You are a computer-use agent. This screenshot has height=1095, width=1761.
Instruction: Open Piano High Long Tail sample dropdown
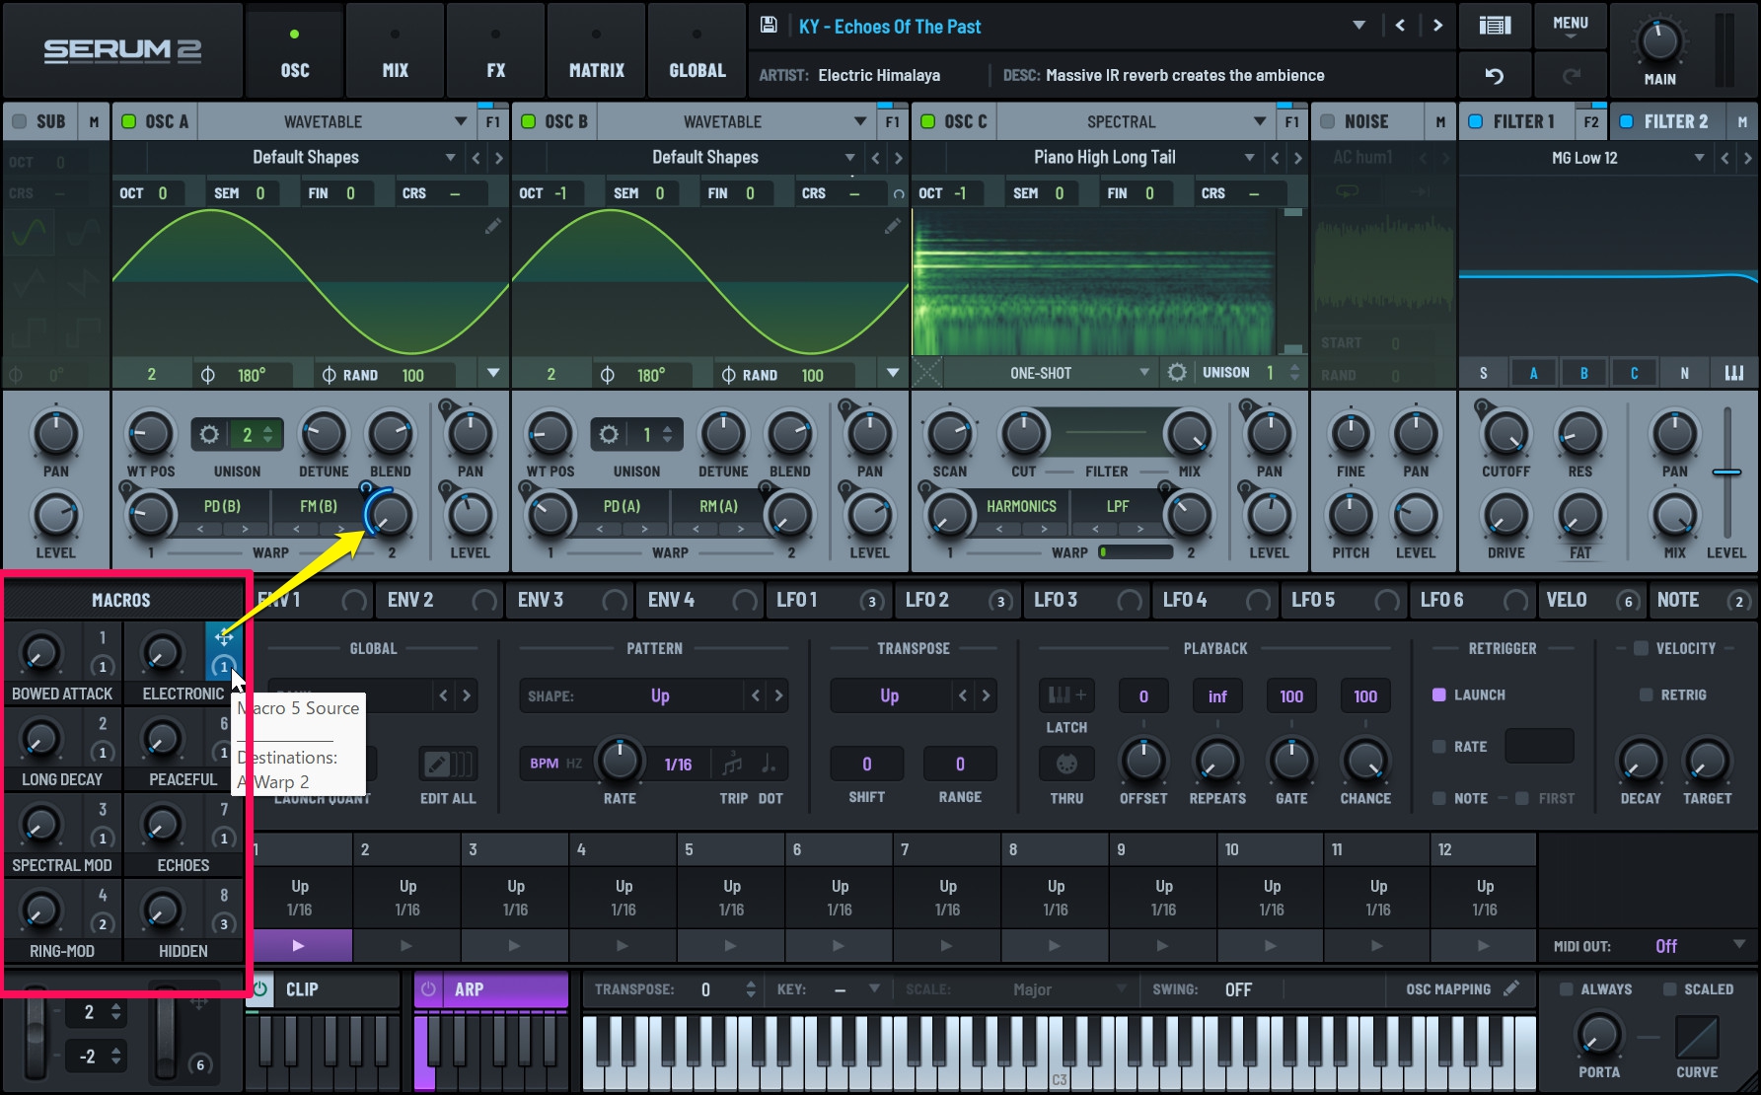(1249, 158)
